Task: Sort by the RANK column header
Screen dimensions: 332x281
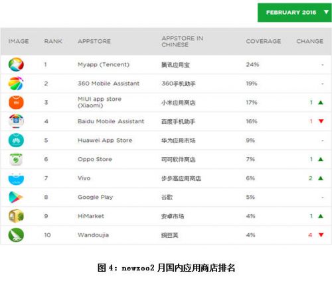Action: [x=53, y=41]
